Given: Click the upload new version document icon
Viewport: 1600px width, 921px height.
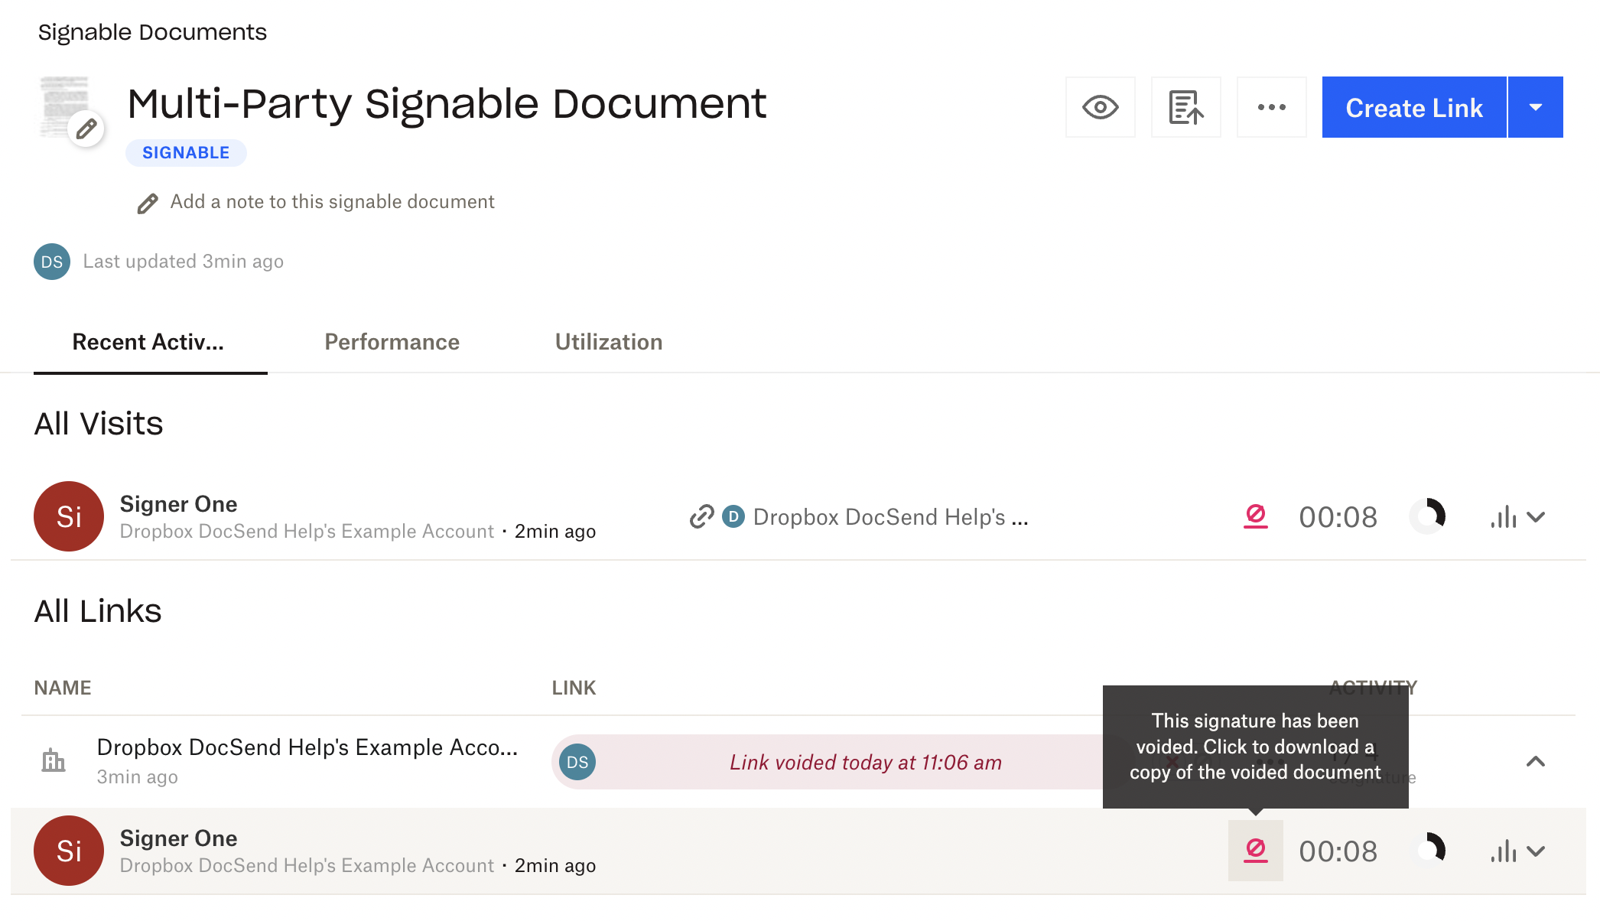Looking at the screenshot, I should [x=1185, y=107].
